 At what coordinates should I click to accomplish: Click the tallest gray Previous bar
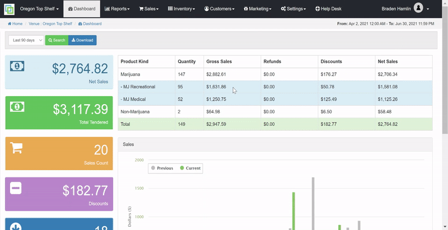coord(313,204)
